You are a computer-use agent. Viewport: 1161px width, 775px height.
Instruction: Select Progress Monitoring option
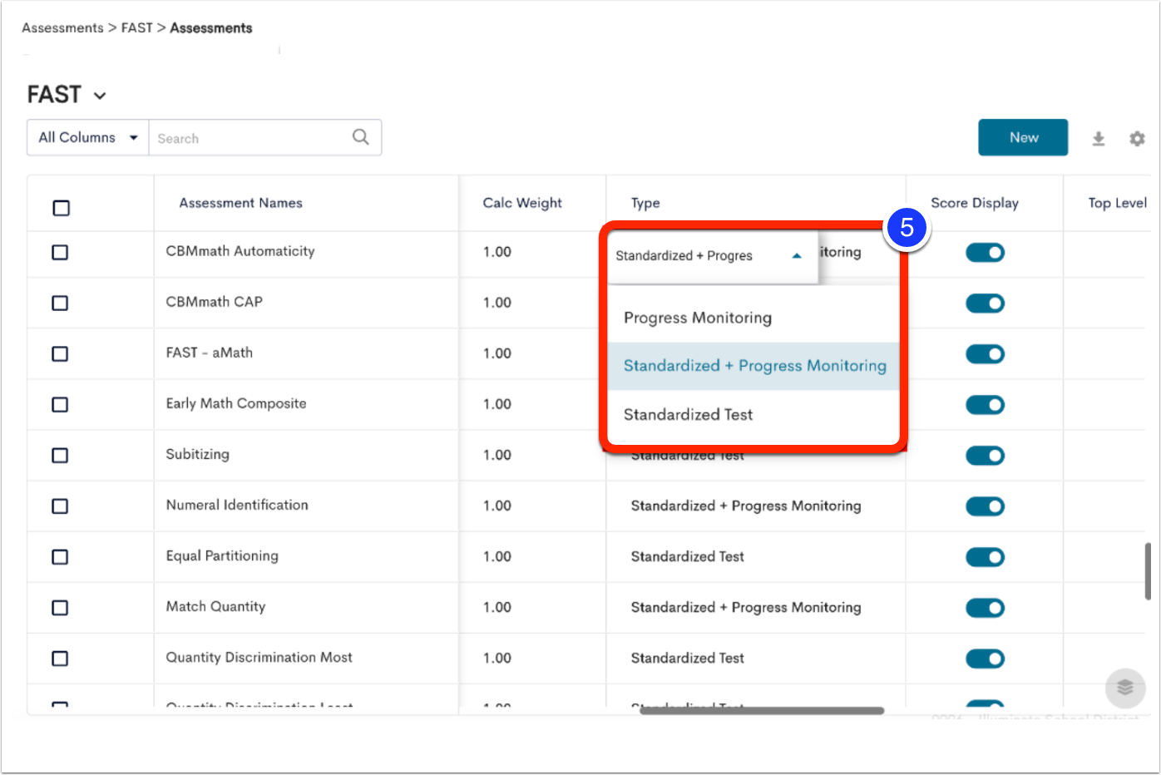pos(753,318)
